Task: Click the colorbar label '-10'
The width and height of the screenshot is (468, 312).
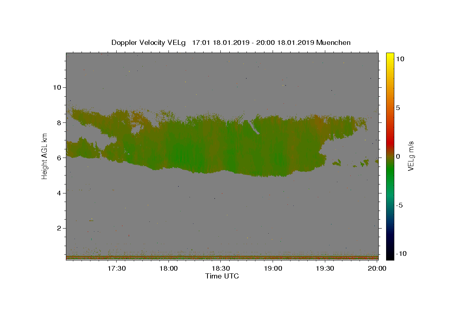Action: click(x=401, y=253)
